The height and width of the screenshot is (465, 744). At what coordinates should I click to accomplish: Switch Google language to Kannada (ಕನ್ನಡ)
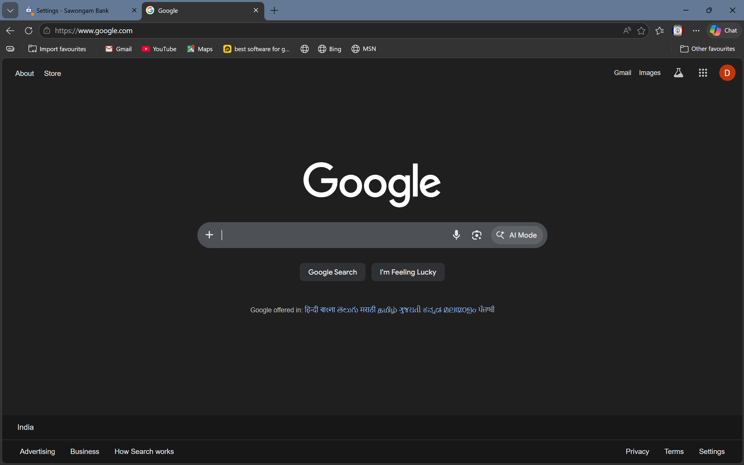(x=432, y=310)
